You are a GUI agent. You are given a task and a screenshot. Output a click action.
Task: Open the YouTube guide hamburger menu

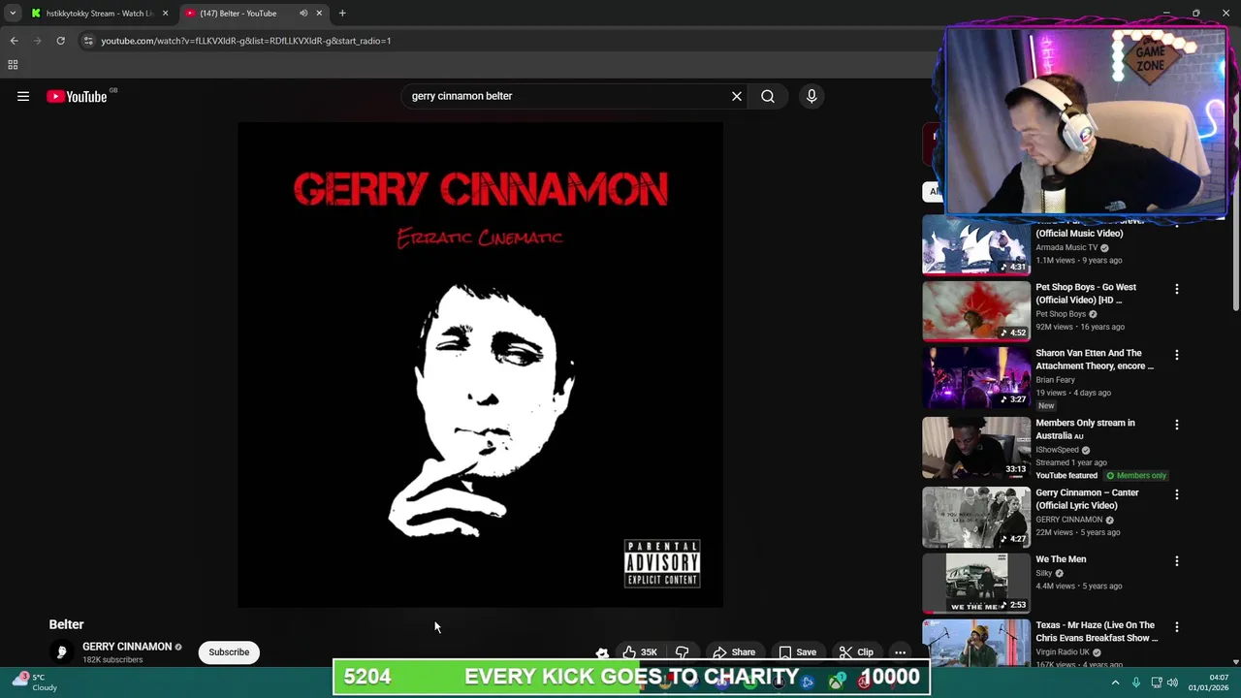click(x=23, y=96)
